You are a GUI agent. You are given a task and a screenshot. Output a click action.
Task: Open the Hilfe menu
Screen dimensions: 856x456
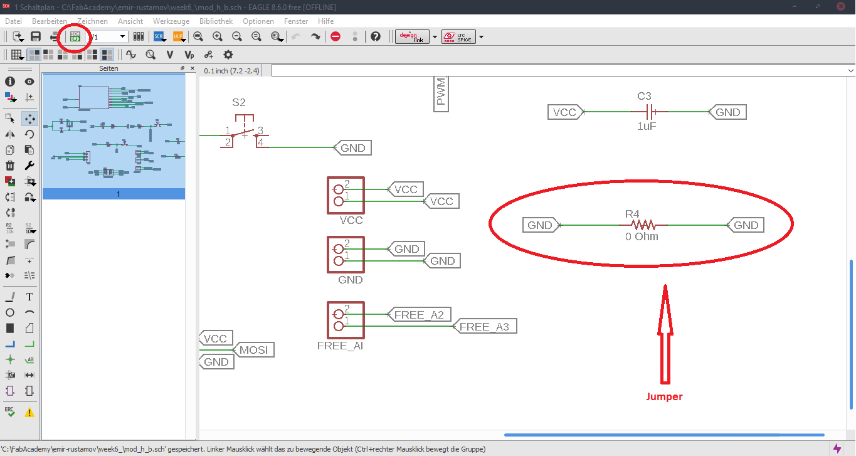(326, 21)
